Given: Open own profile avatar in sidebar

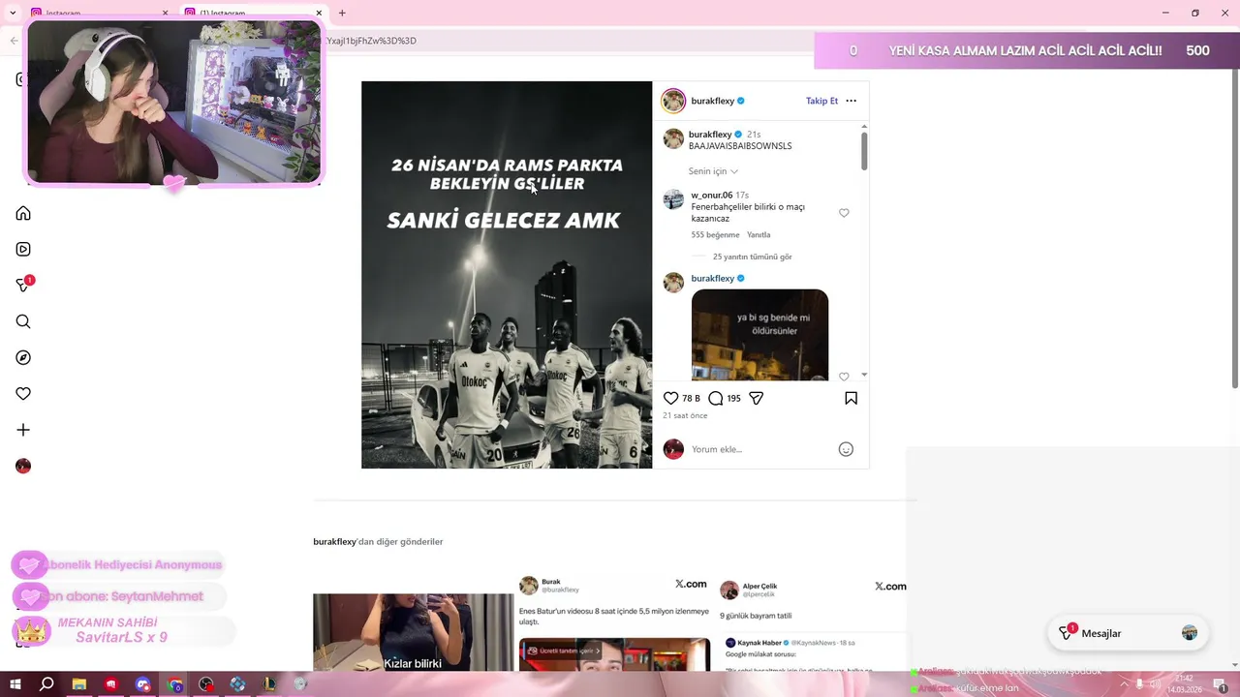Looking at the screenshot, I should click(23, 466).
